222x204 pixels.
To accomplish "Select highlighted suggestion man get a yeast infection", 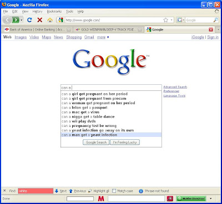I will click(111, 135).
